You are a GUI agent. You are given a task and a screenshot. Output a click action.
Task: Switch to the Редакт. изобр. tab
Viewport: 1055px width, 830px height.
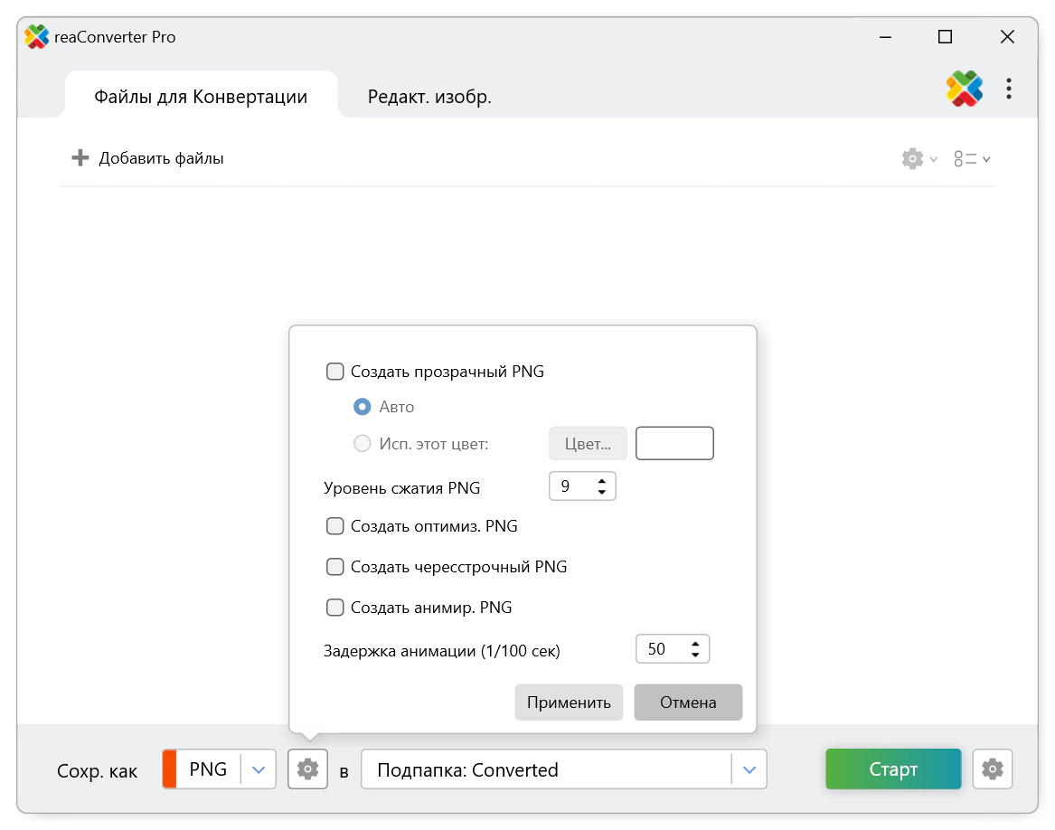[x=429, y=97]
